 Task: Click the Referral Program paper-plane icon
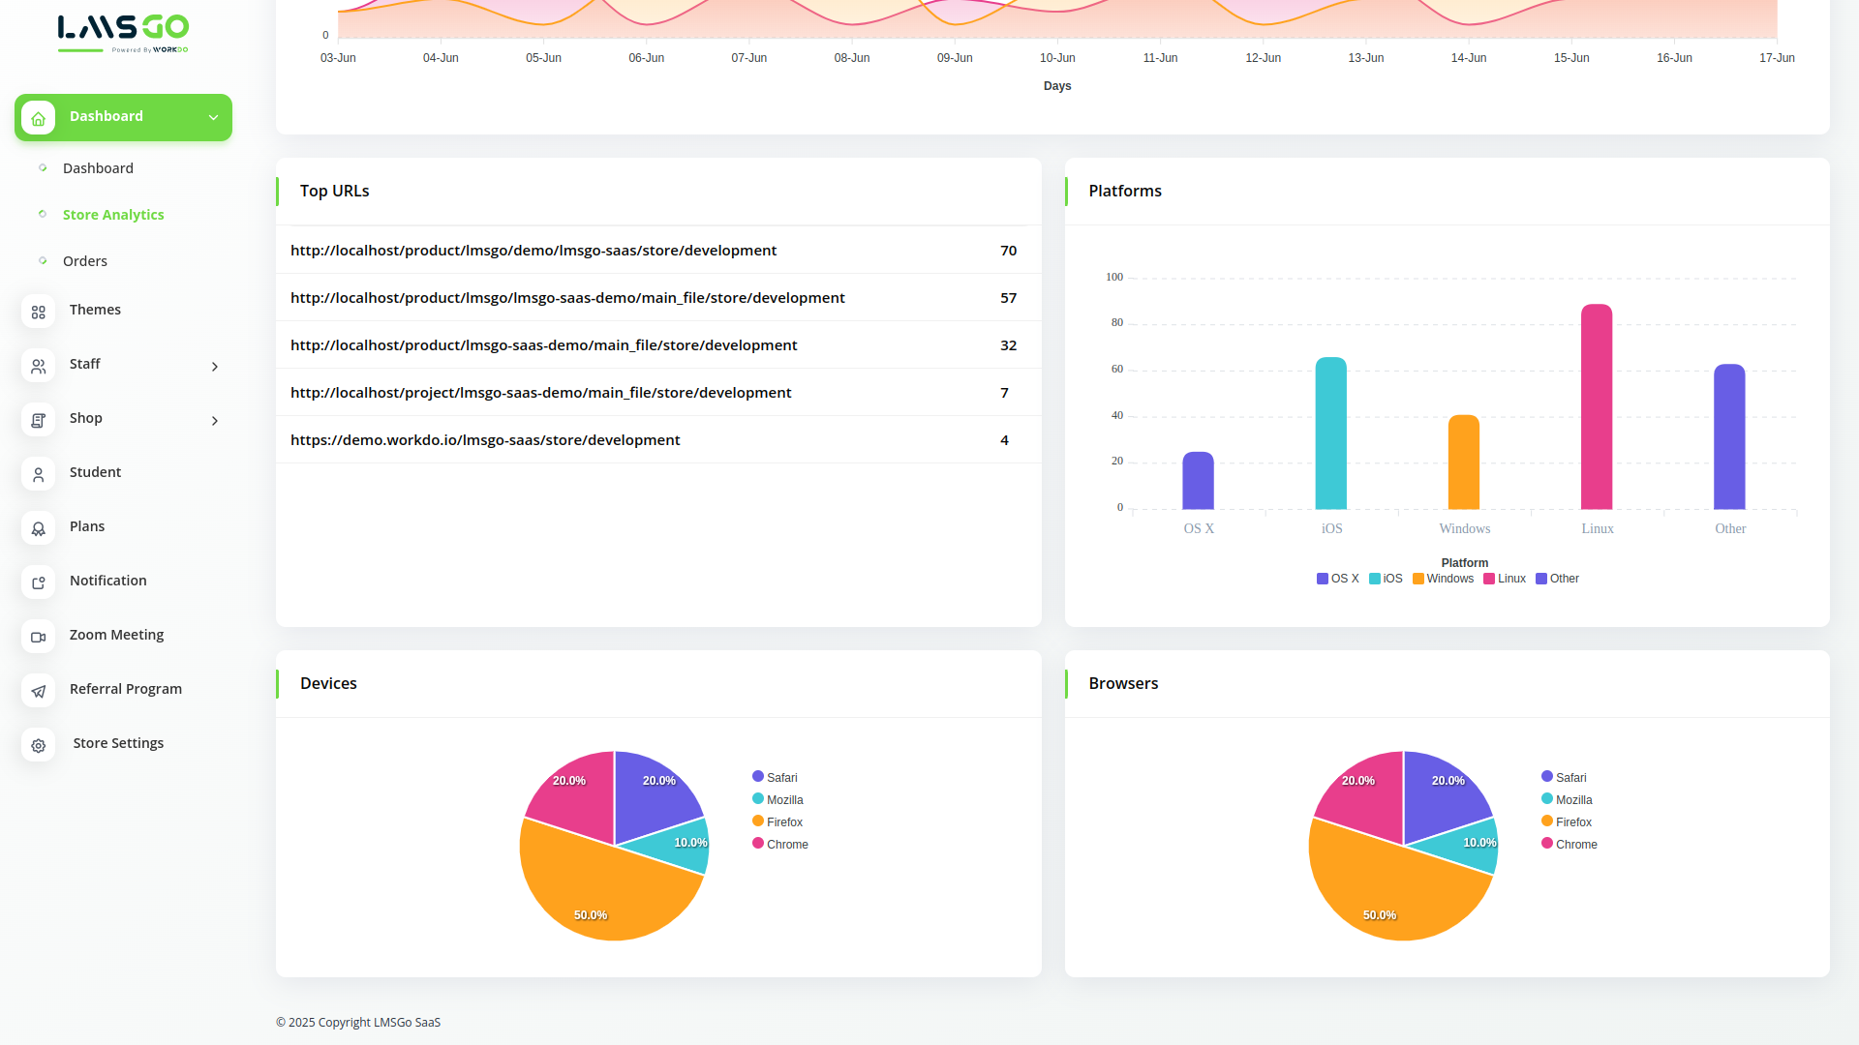coord(39,691)
